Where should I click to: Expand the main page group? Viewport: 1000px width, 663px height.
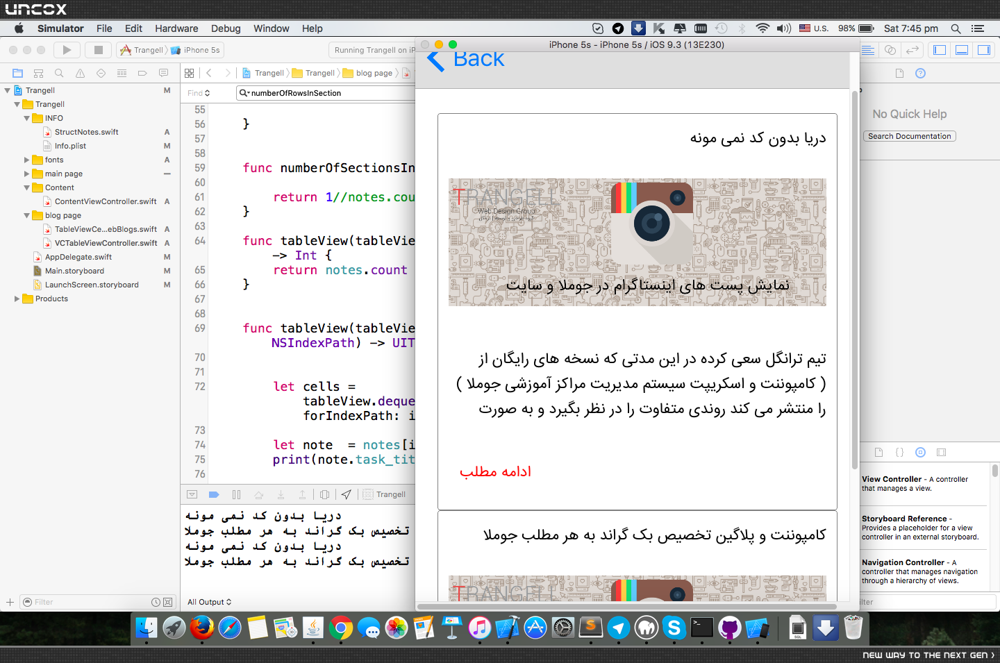pyautogui.click(x=26, y=174)
